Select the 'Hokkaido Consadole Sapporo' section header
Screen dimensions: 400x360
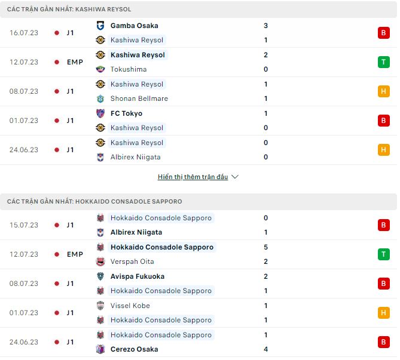coord(94,202)
